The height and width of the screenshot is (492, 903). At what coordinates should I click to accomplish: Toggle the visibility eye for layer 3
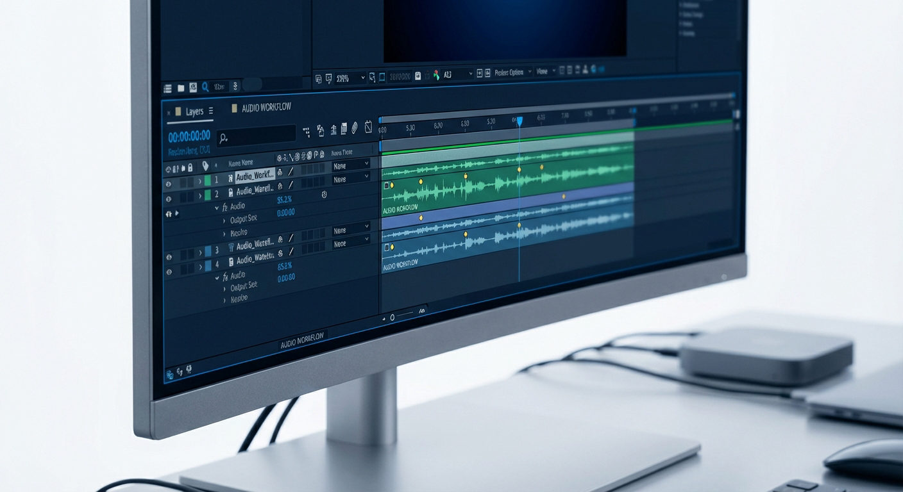click(169, 257)
